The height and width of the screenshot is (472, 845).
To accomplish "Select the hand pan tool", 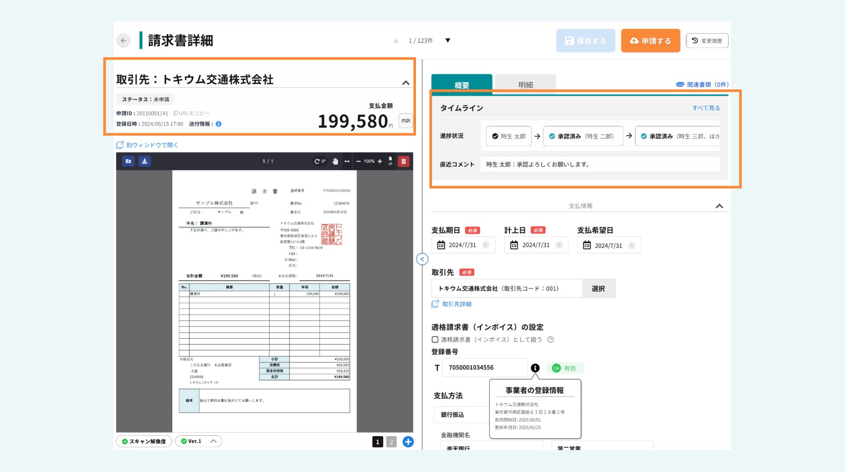I will (x=335, y=161).
